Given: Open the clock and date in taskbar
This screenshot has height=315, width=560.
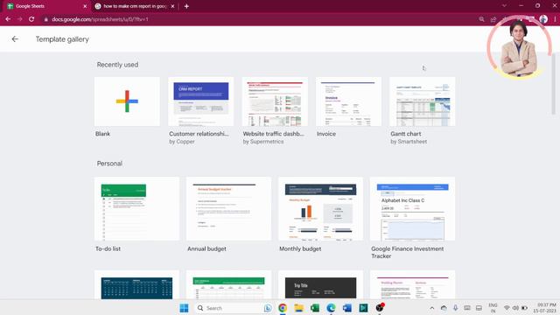Looking at the screenshot, I should 545,308.
